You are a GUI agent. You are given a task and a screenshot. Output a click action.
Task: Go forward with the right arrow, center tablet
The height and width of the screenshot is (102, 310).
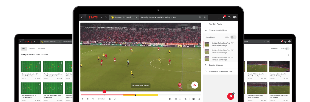coord(106,17)
